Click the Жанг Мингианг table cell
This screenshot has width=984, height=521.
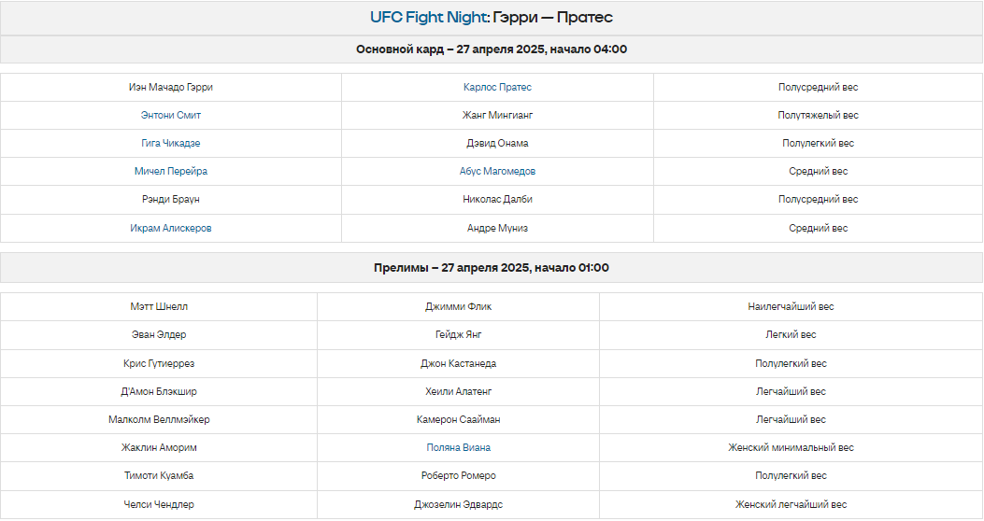pos(497,116)
